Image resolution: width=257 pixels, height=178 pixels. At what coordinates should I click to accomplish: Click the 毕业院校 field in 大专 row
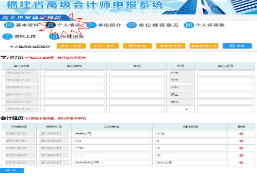75,80
